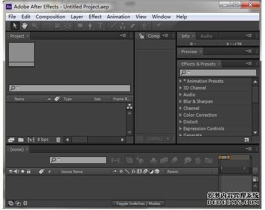Enable Motion Blur switch in timeline
Viewport: 265px width, 210px height.
[x=174, y=160]
